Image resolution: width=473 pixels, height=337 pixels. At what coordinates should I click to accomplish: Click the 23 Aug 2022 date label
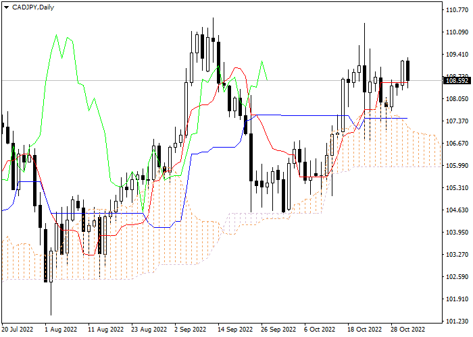(149, 330)
